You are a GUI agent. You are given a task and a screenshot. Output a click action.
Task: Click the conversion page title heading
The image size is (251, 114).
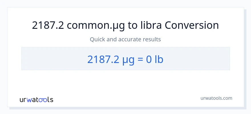click(x=125, y=25)
